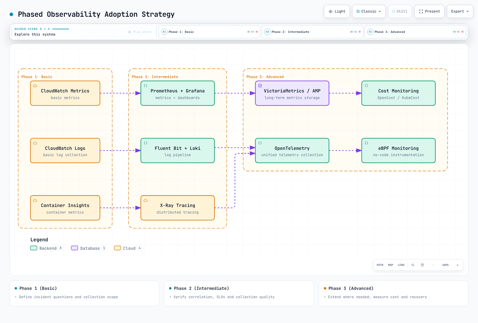The width and height of the screenshot is (478, 323).
Task: Open the Phase 1 (Basic) notes card
Action: pyautogui.click(x=84, y=293)
